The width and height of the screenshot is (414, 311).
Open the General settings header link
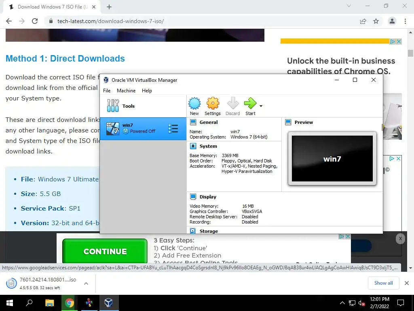pos(209,122)
